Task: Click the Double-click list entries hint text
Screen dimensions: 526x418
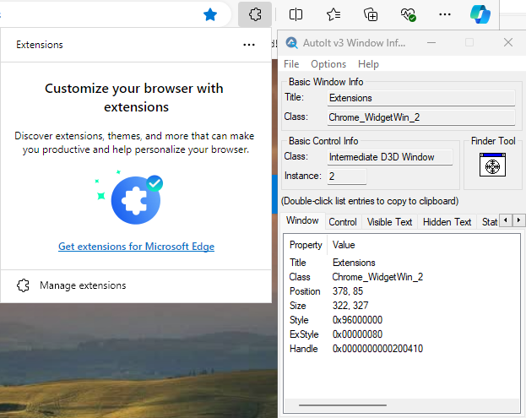Action: [370, 201]
